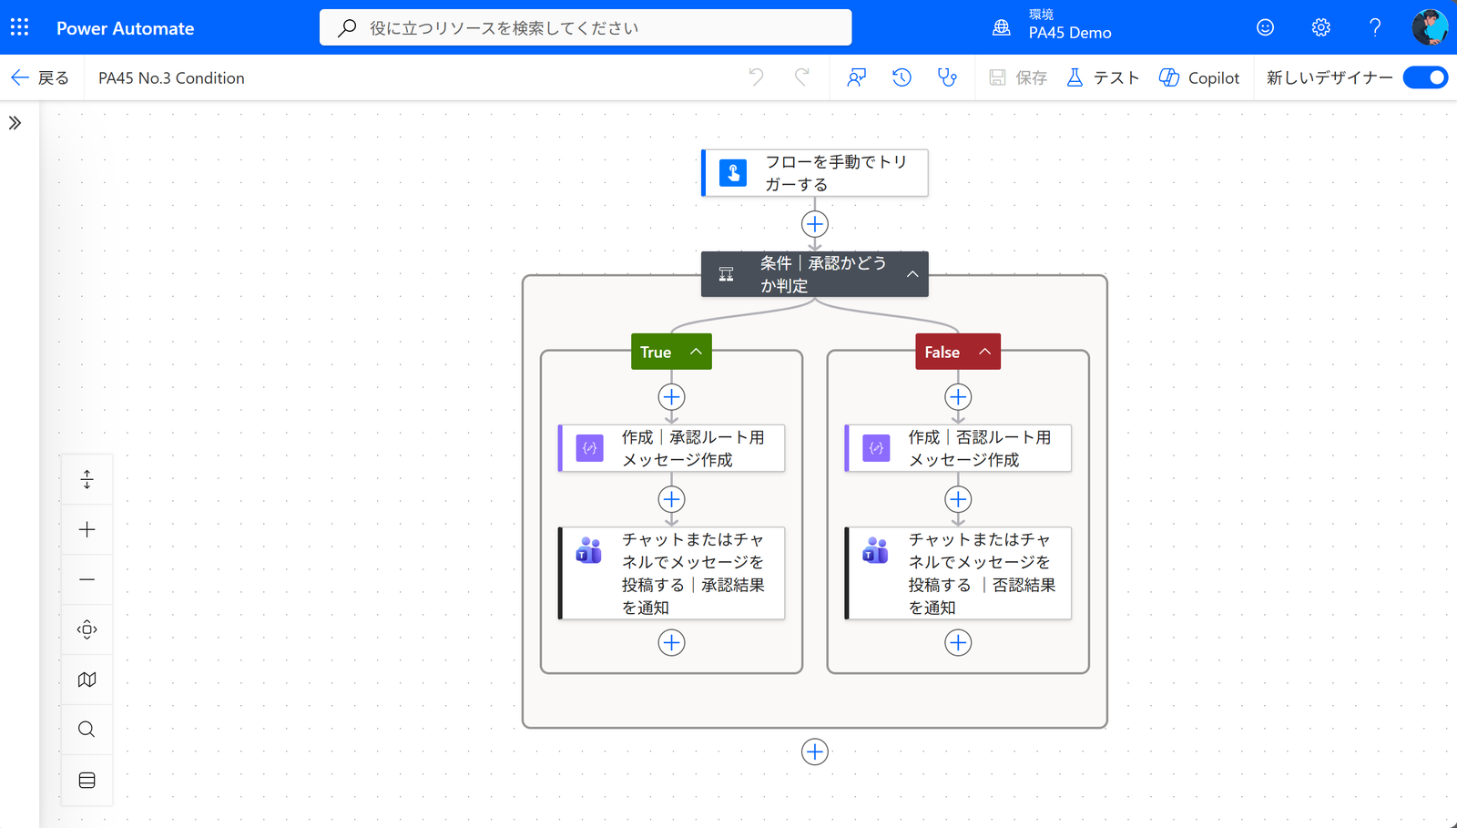
Task: Insert step below the manual trigger
Action: pos(815,224)
